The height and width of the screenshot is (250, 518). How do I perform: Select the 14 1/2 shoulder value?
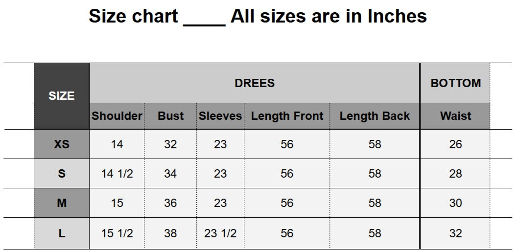(x=117, y=174)
